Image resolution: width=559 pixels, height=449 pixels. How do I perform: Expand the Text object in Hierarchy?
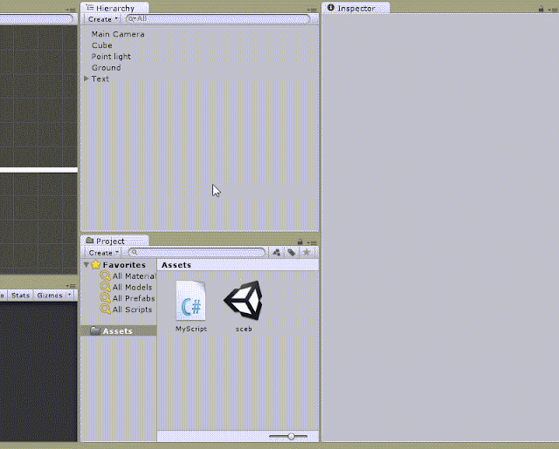coord(86,78)
